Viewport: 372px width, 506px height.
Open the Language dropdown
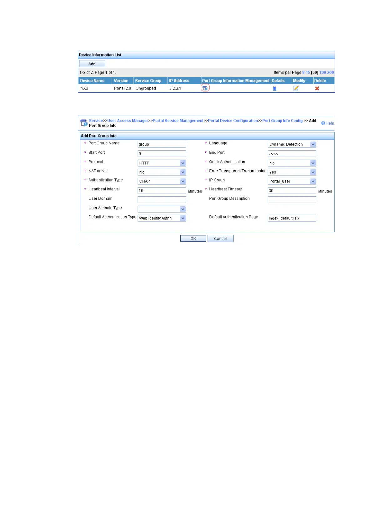tap(292, 144)
